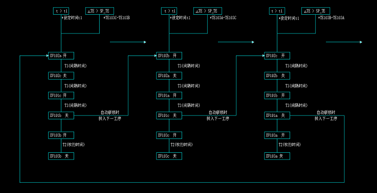
Task: Click T3 label between XV102b 开 and XV102a 关
Action: coord(188,66)
